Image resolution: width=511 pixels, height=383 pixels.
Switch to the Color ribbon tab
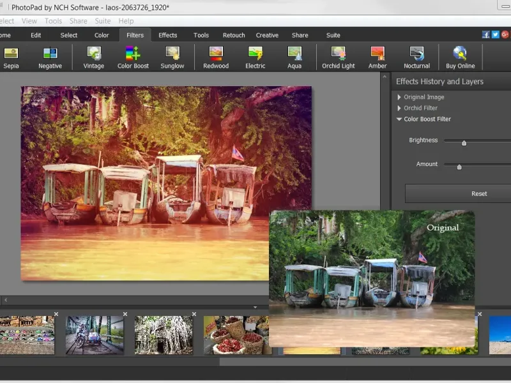tap(102, 35)
